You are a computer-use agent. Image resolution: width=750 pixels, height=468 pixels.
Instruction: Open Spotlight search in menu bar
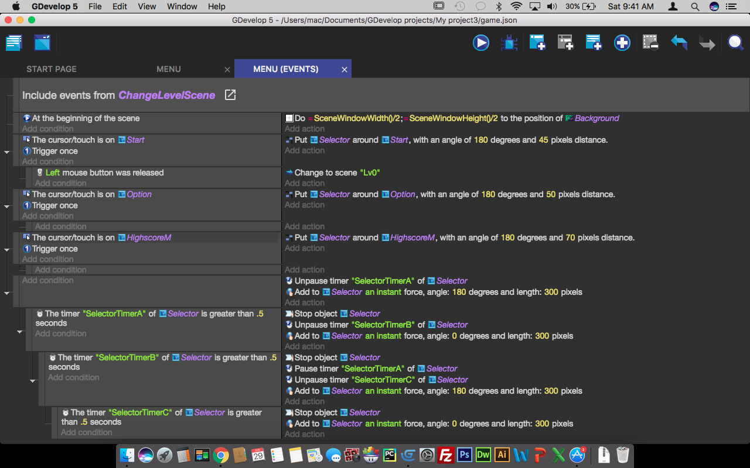point(695,6)
